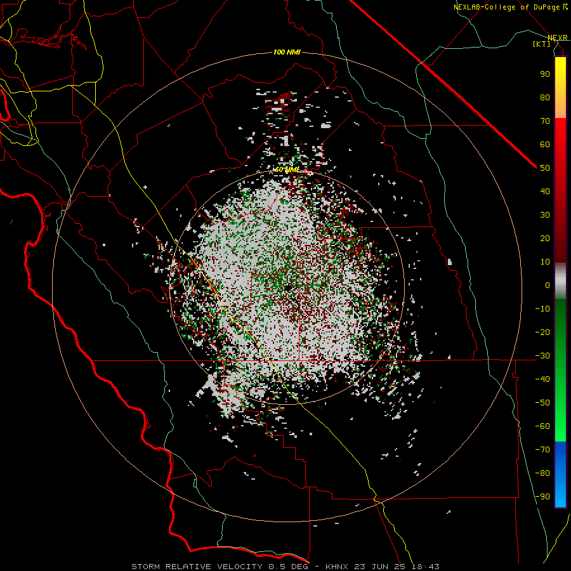Click the -90 knot scale value

pos(542,497)
